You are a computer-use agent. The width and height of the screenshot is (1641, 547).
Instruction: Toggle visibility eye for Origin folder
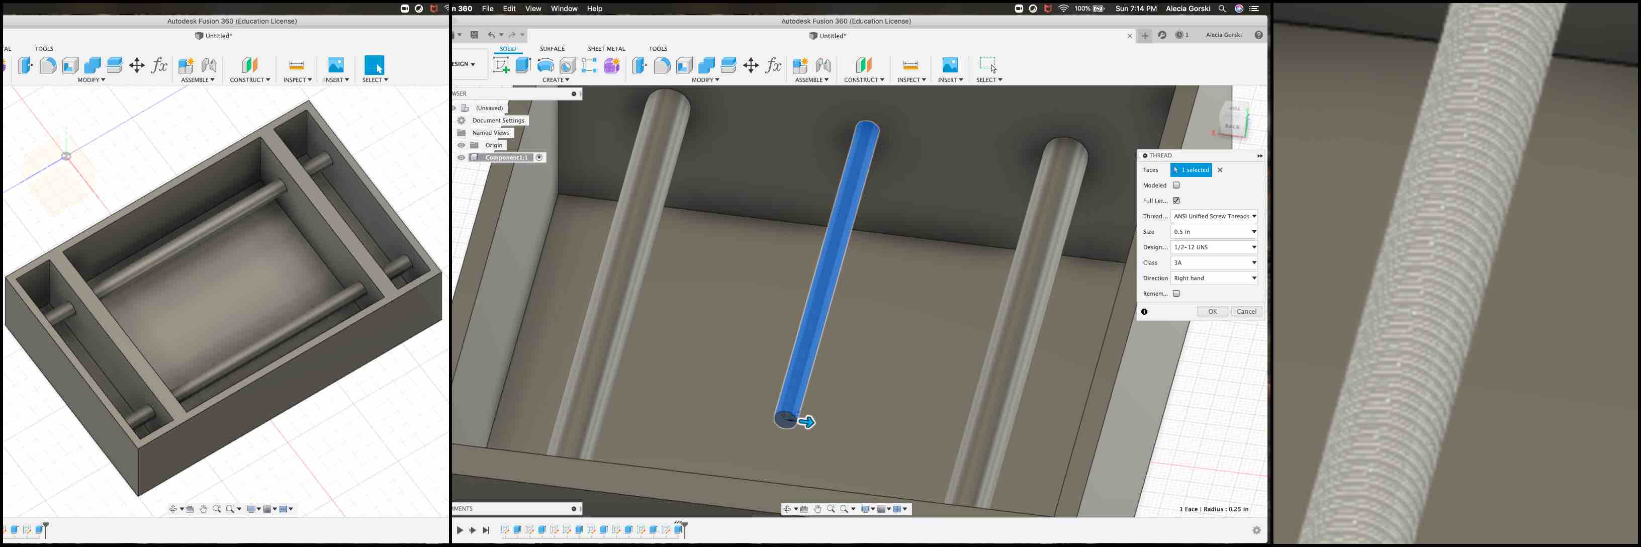point(461,145)
